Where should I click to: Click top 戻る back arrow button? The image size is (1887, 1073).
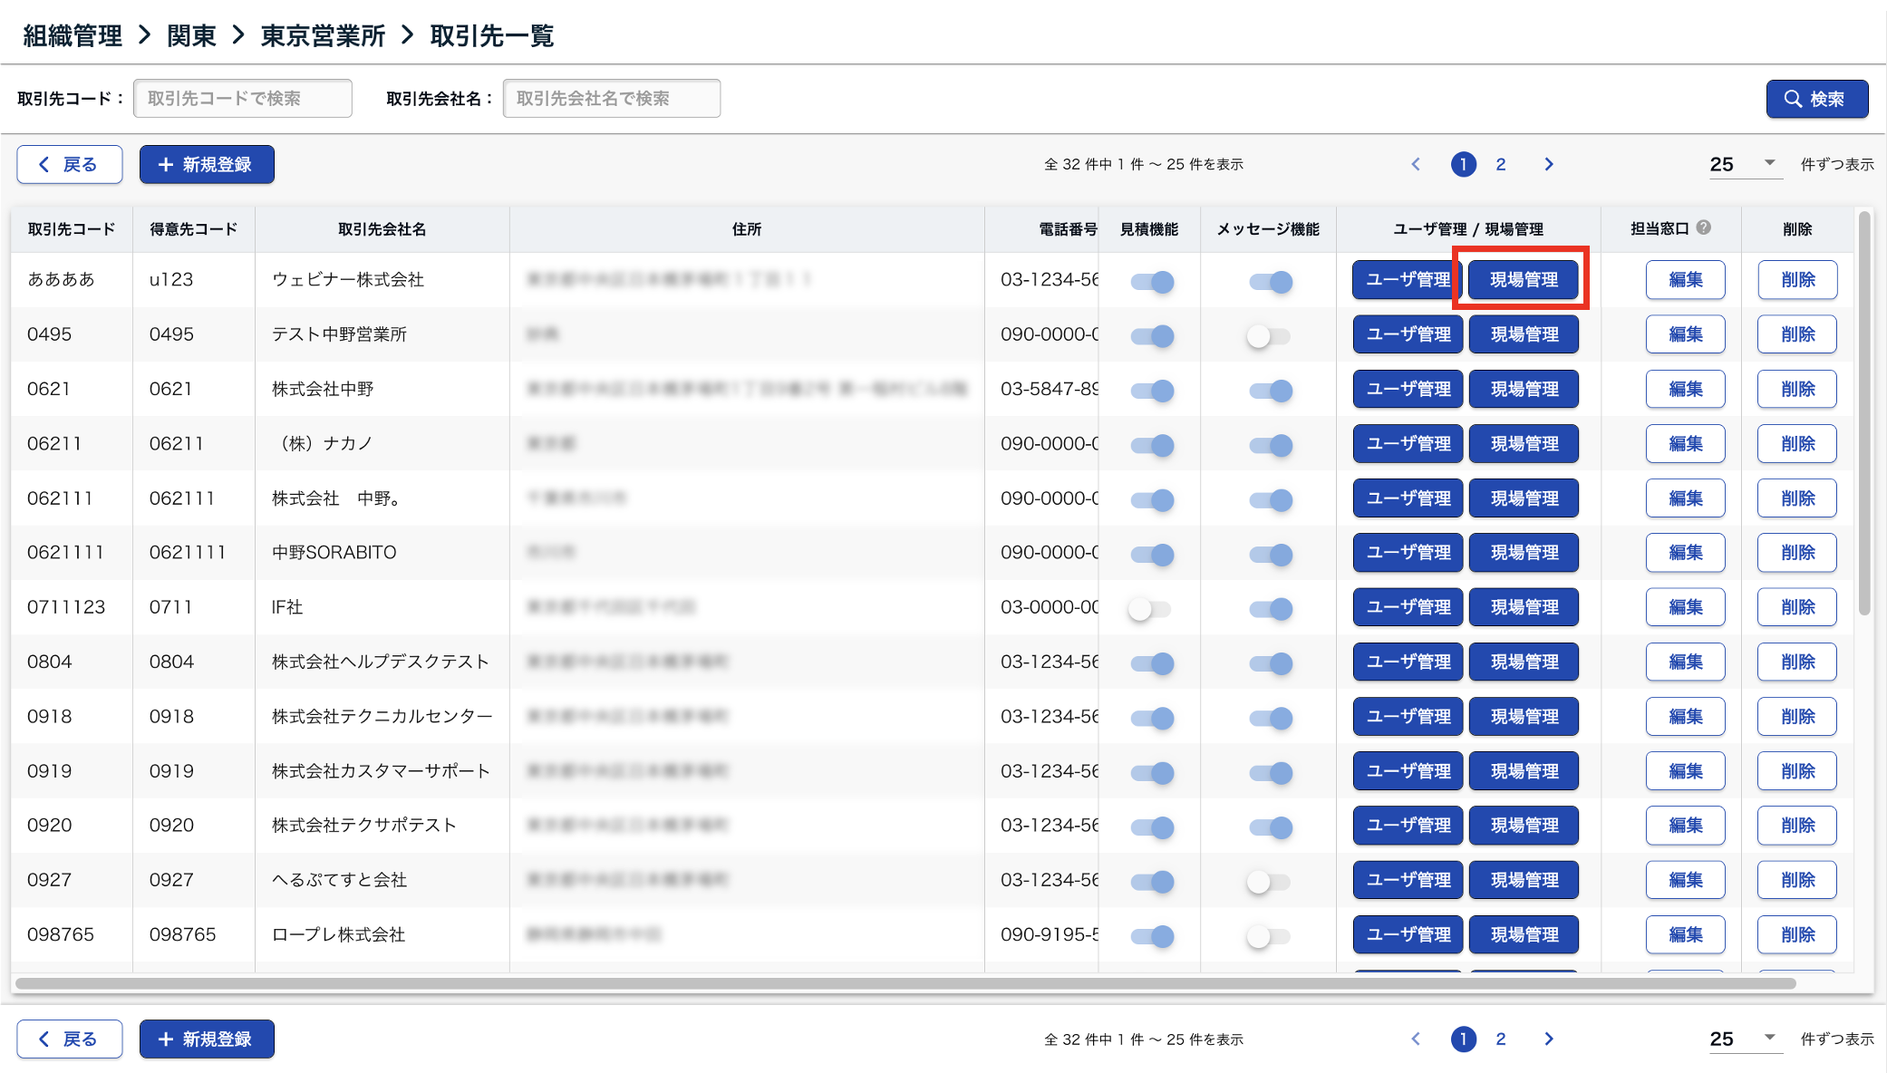tap(70, 164)
